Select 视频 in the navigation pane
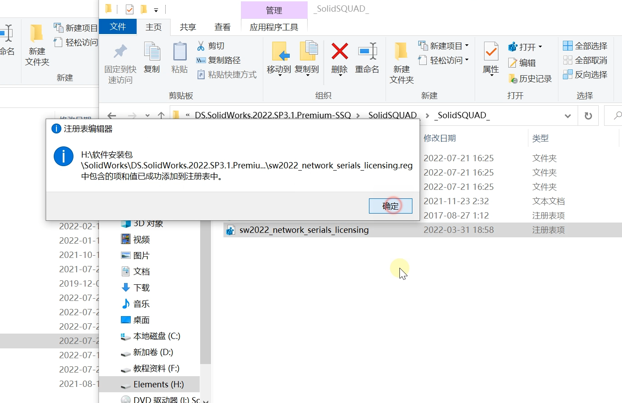The width and height of the screenshot is (622, 403). tap(142, 240)
